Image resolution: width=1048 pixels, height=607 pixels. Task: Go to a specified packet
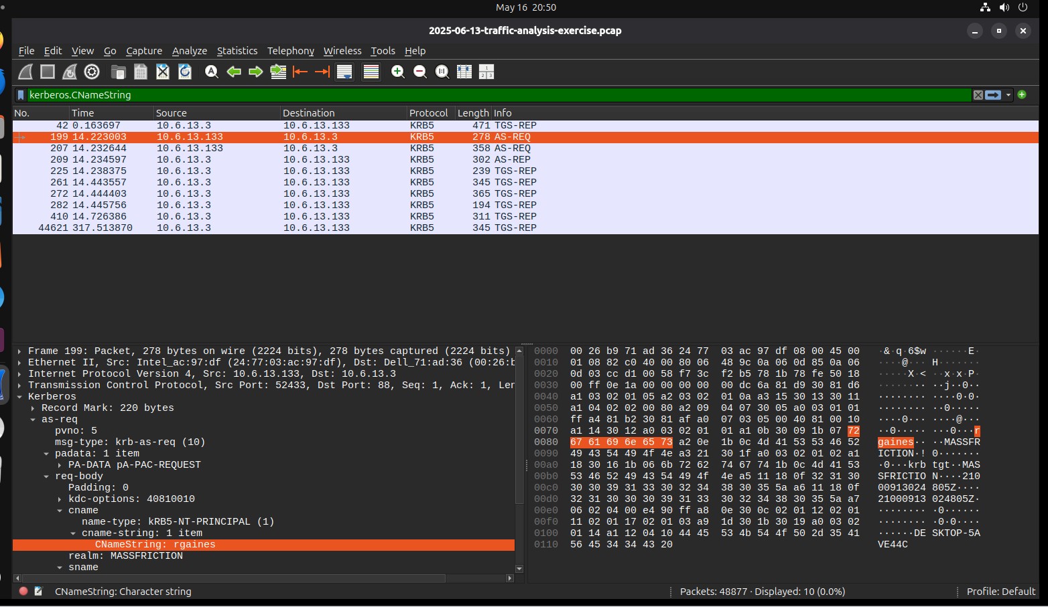pyautogui.click(x=278, y=72)
